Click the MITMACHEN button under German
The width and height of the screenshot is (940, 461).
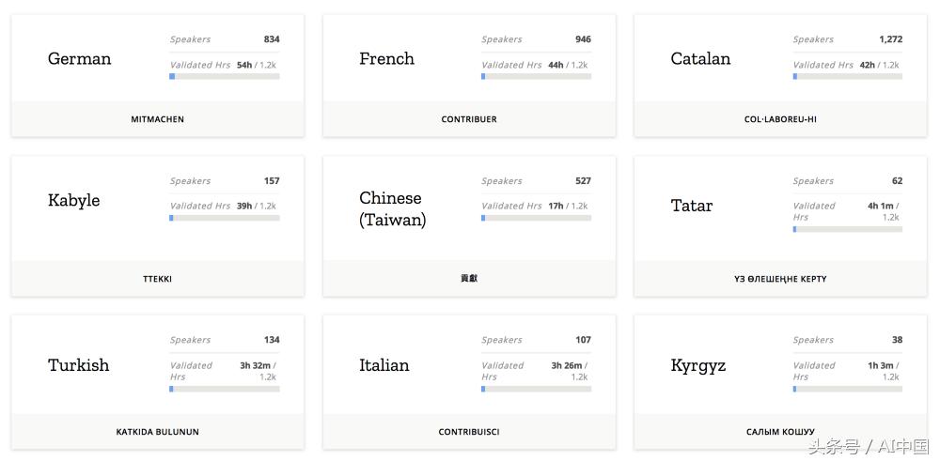point(157,119)
